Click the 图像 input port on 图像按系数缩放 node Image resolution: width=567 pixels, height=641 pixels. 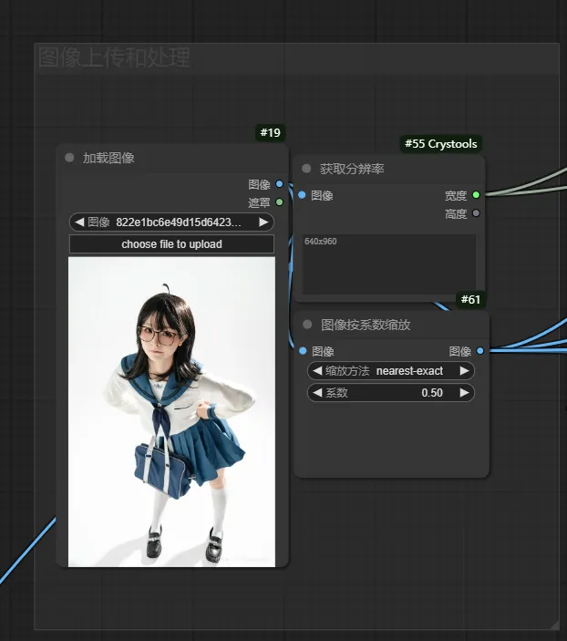pos(302,350)
